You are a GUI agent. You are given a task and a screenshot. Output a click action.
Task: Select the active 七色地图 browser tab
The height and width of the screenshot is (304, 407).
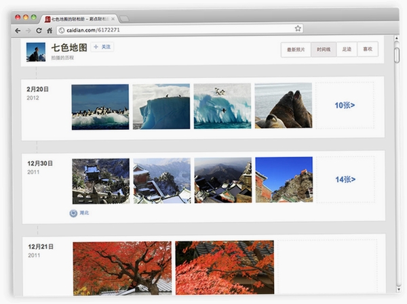click(x=79, y=19)
